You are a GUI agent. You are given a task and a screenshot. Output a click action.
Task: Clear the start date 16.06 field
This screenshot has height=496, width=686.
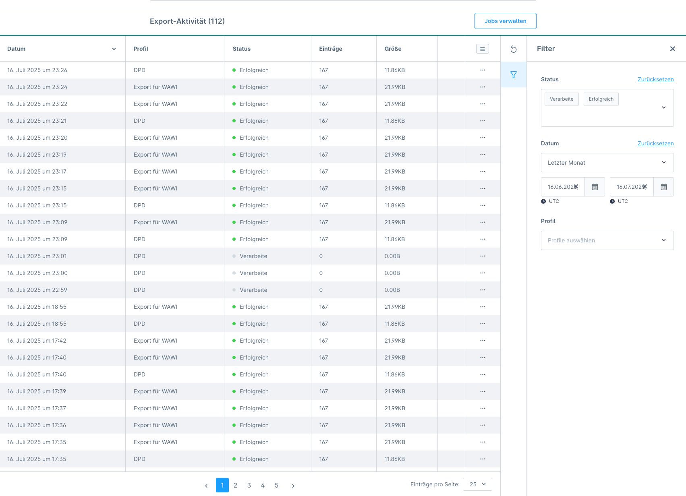(x=576, y=187)
